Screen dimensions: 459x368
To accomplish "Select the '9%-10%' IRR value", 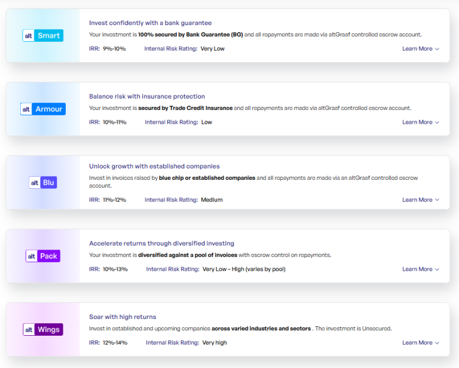I will point(114,48).
